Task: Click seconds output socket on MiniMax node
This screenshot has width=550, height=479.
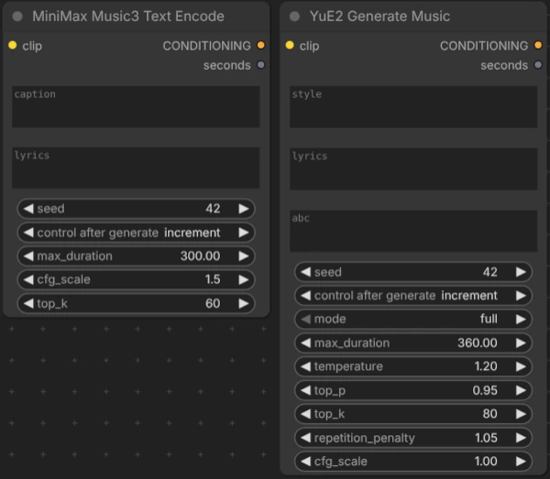Action: (261, 65)
